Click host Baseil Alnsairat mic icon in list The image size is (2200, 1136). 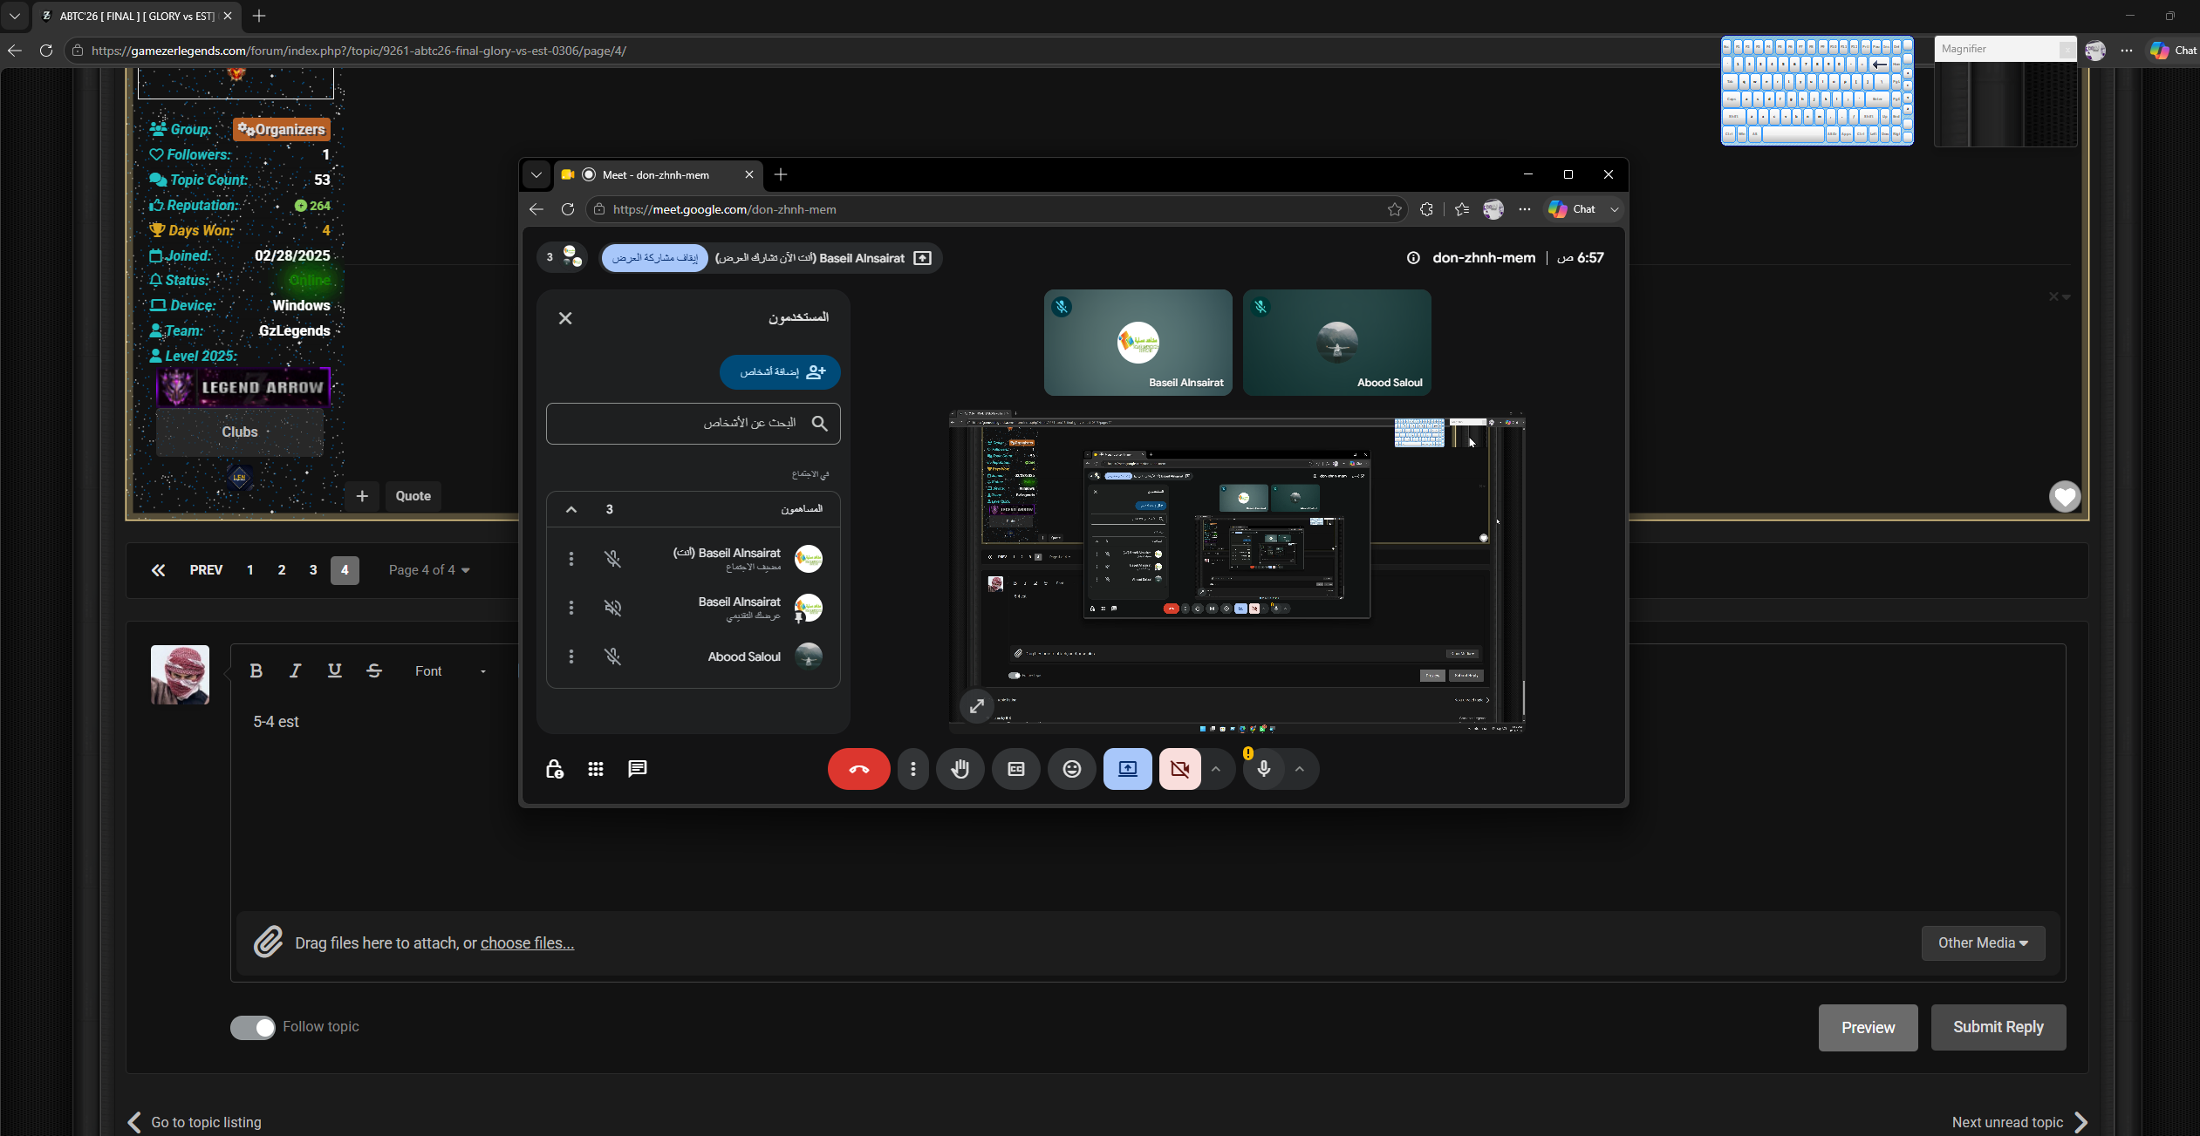pyautogui.click(x=613, y=559)
